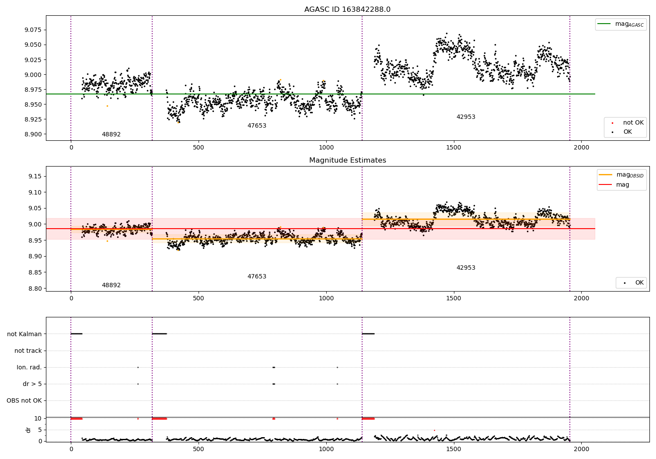This screenshot has height=459, width=656.
Task: Click y-axis tick 9.050
Action: pyautogui.click(x=33, y=45)
